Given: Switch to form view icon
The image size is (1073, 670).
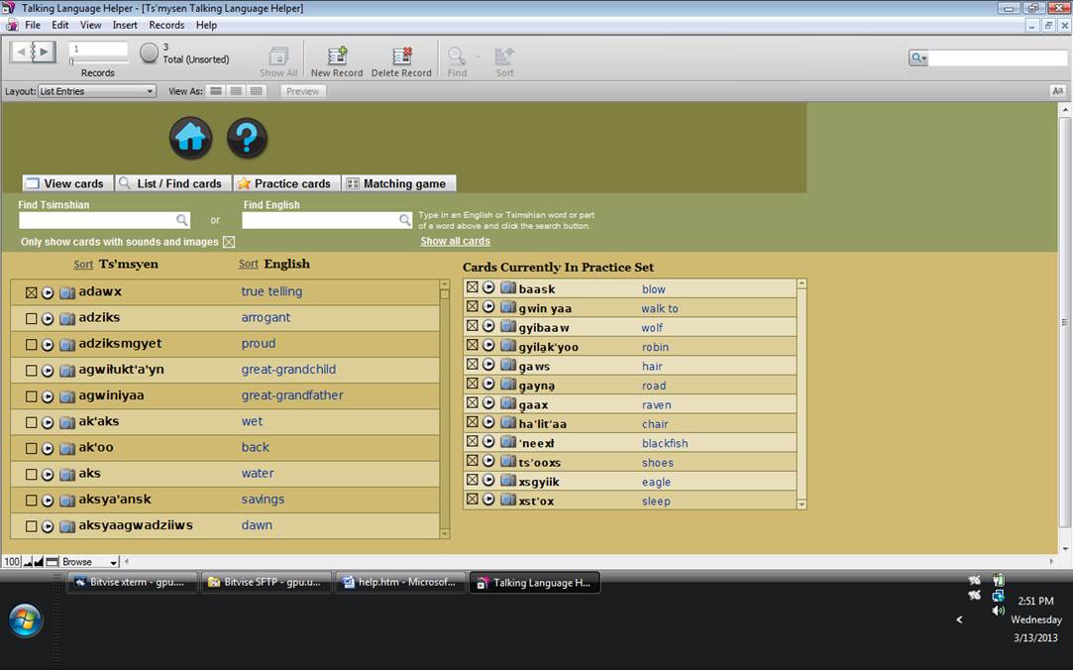Looking at the screenshot, I should coord(216,91).
